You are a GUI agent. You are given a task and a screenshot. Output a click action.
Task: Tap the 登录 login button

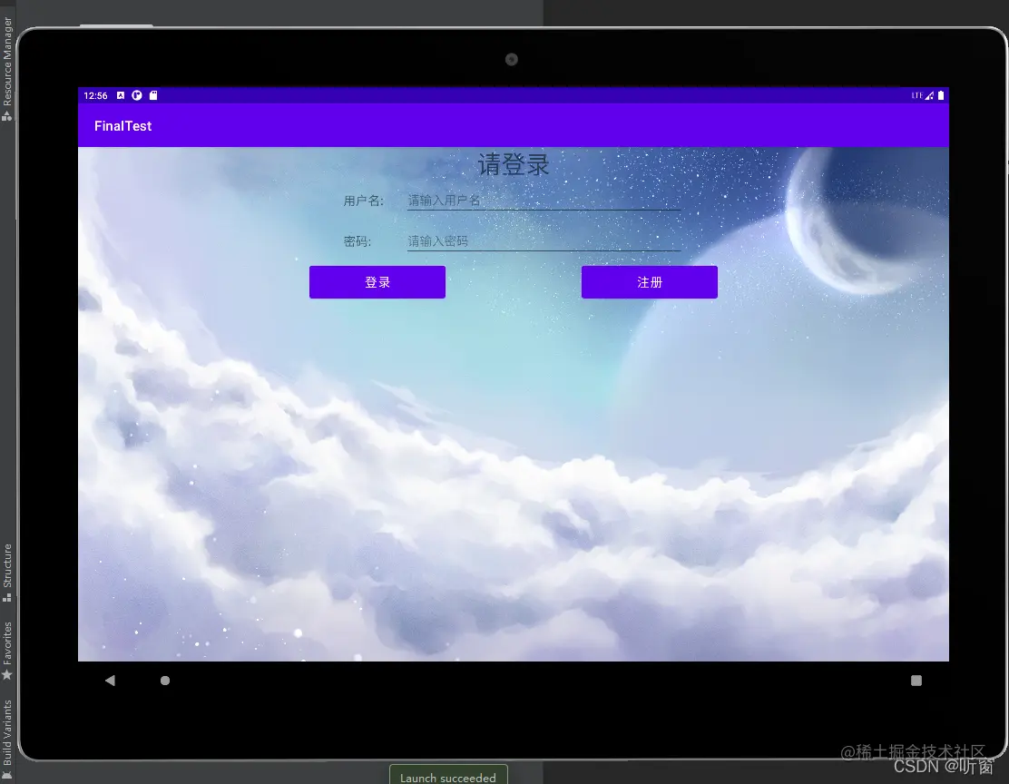tap(377, 282)
